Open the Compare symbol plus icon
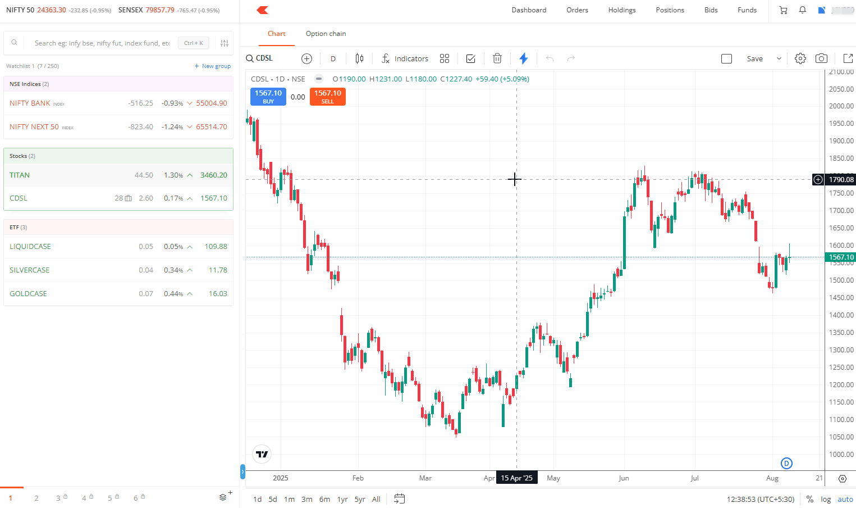This screenshot has height=508, width=856. [306, 58]
